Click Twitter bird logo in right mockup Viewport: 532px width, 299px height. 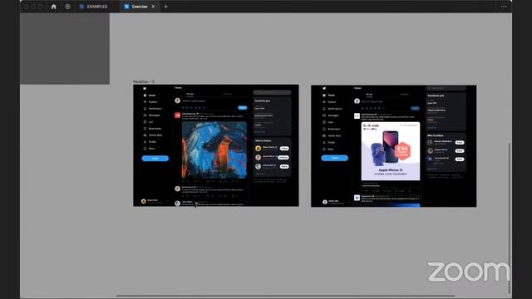[x=324, y=89]
